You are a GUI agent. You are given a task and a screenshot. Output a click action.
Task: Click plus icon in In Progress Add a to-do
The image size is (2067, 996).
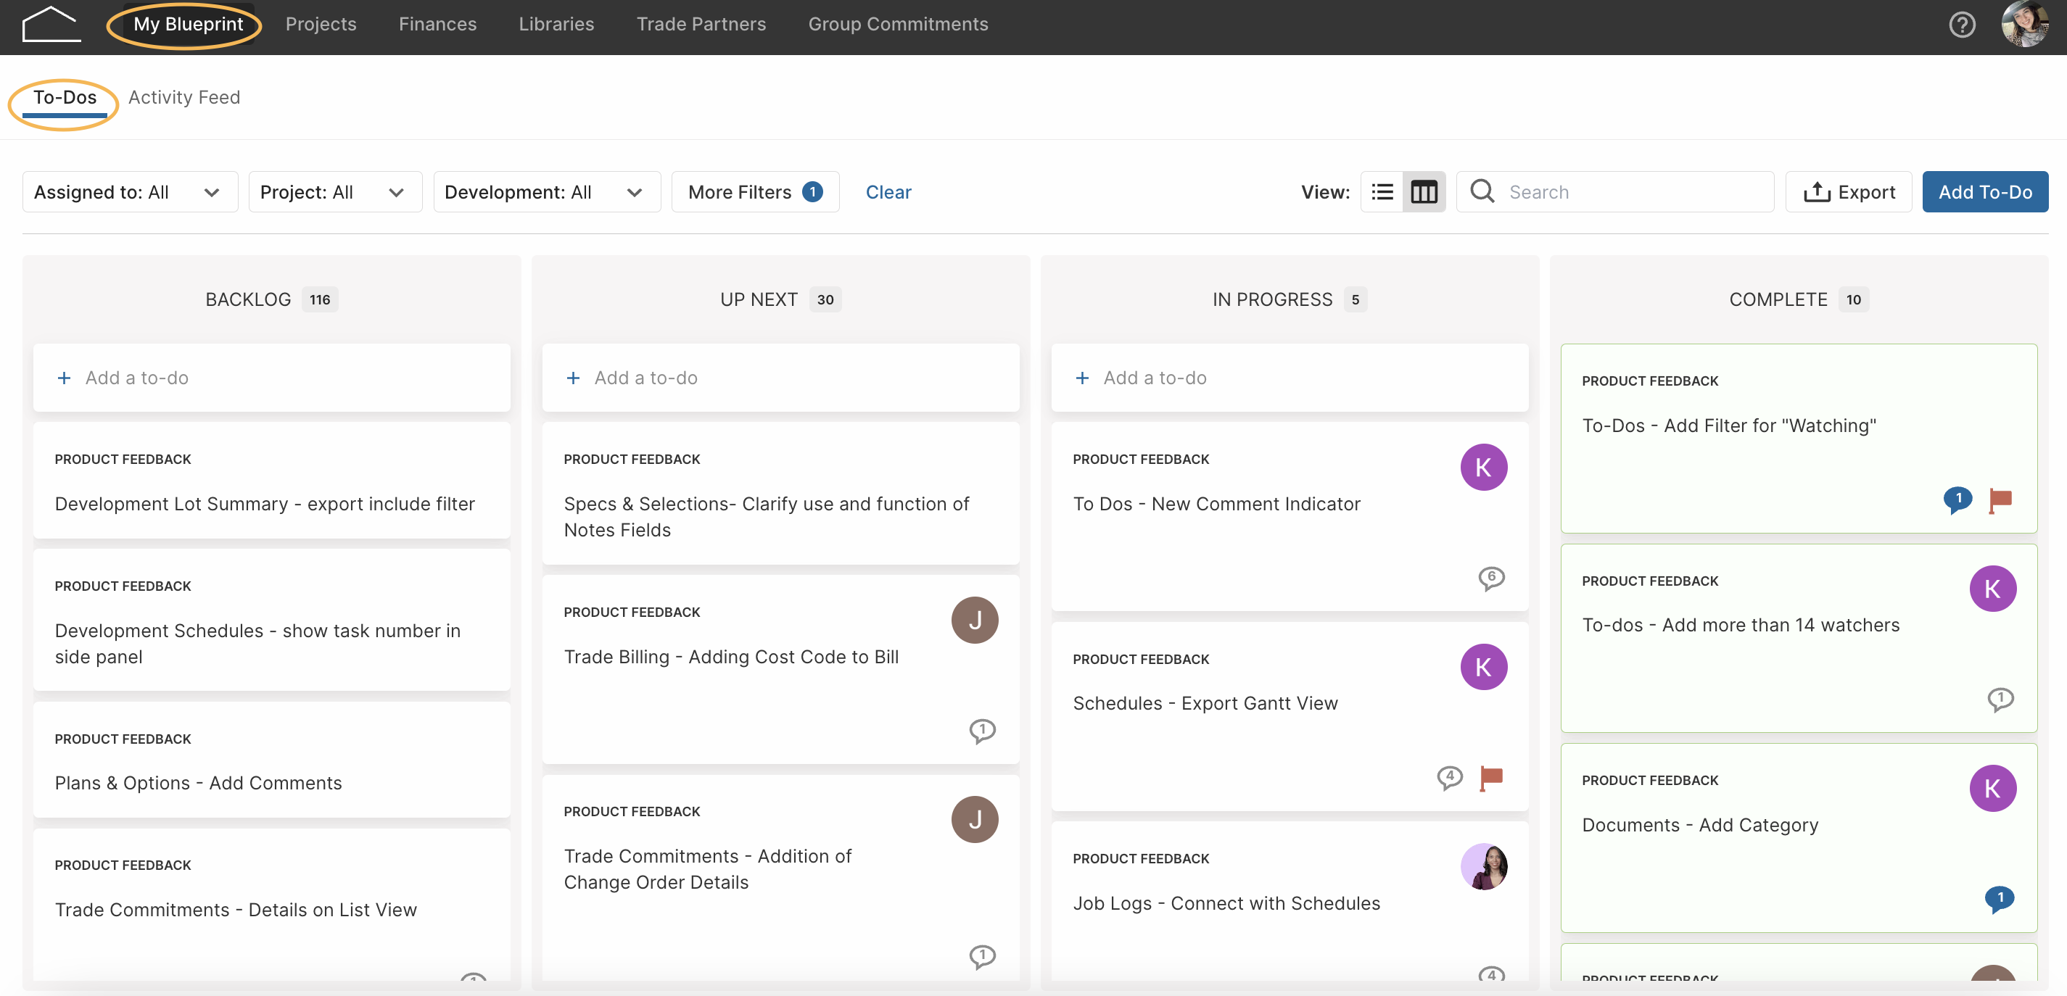coord(1082,378)
